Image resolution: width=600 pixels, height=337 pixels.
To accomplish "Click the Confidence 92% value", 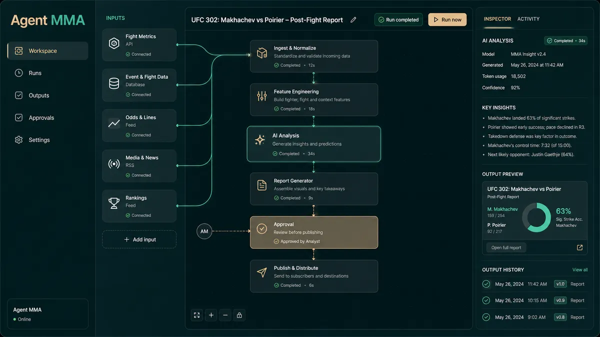I will coord(515,88).
